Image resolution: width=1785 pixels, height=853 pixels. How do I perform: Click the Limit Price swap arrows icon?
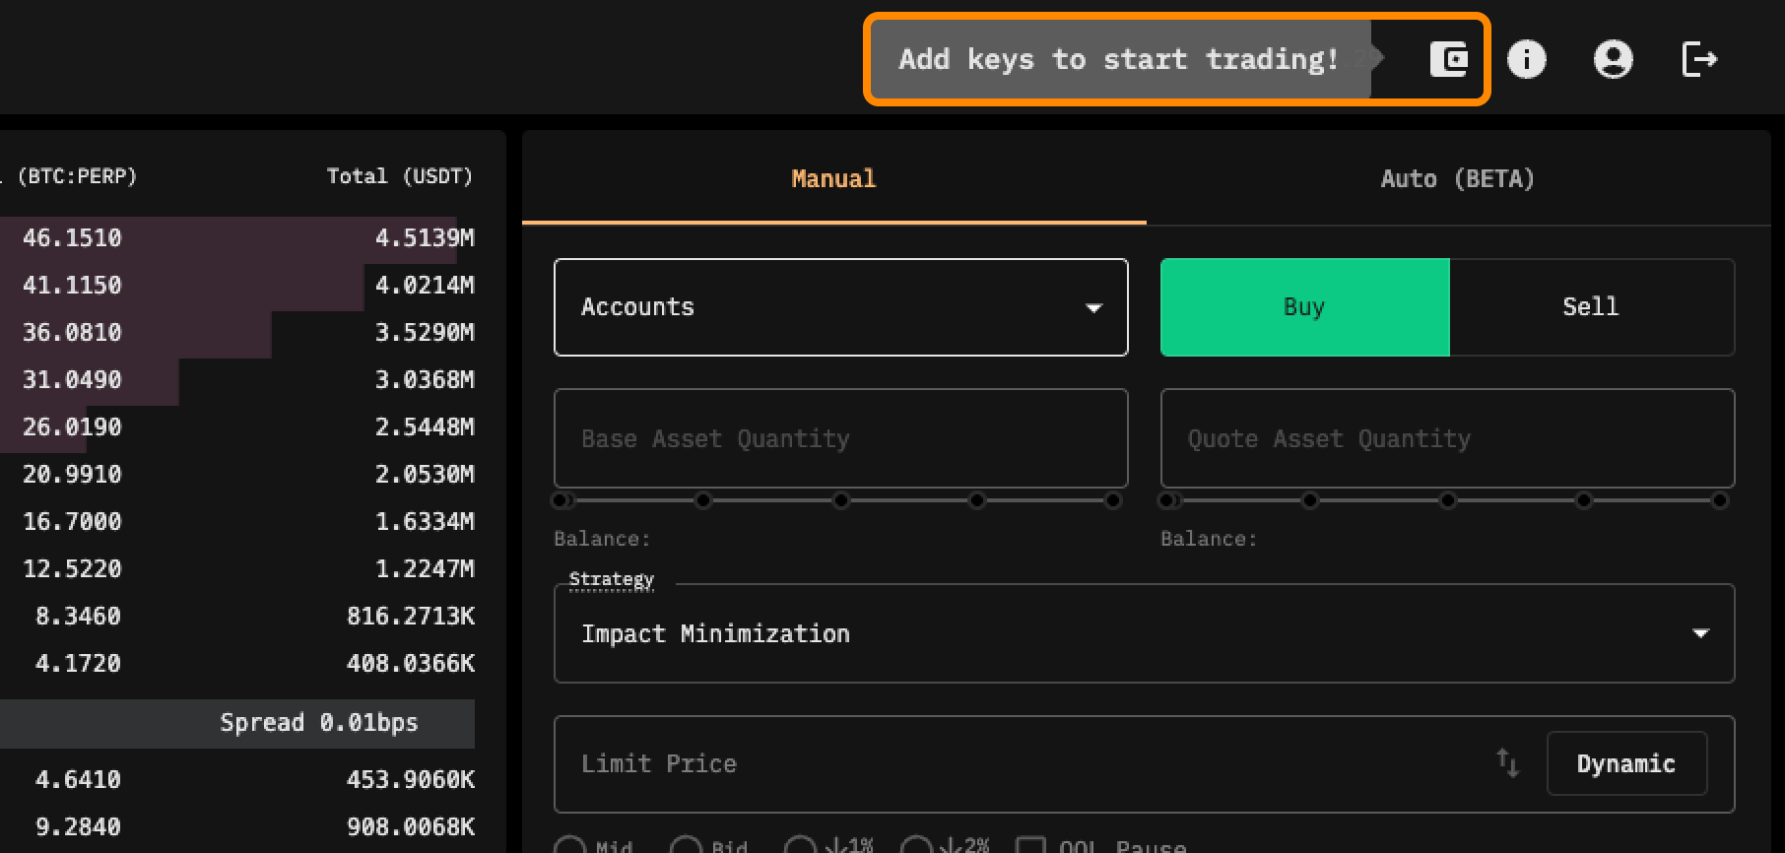pyautogui.click(x=1507, y=762)
